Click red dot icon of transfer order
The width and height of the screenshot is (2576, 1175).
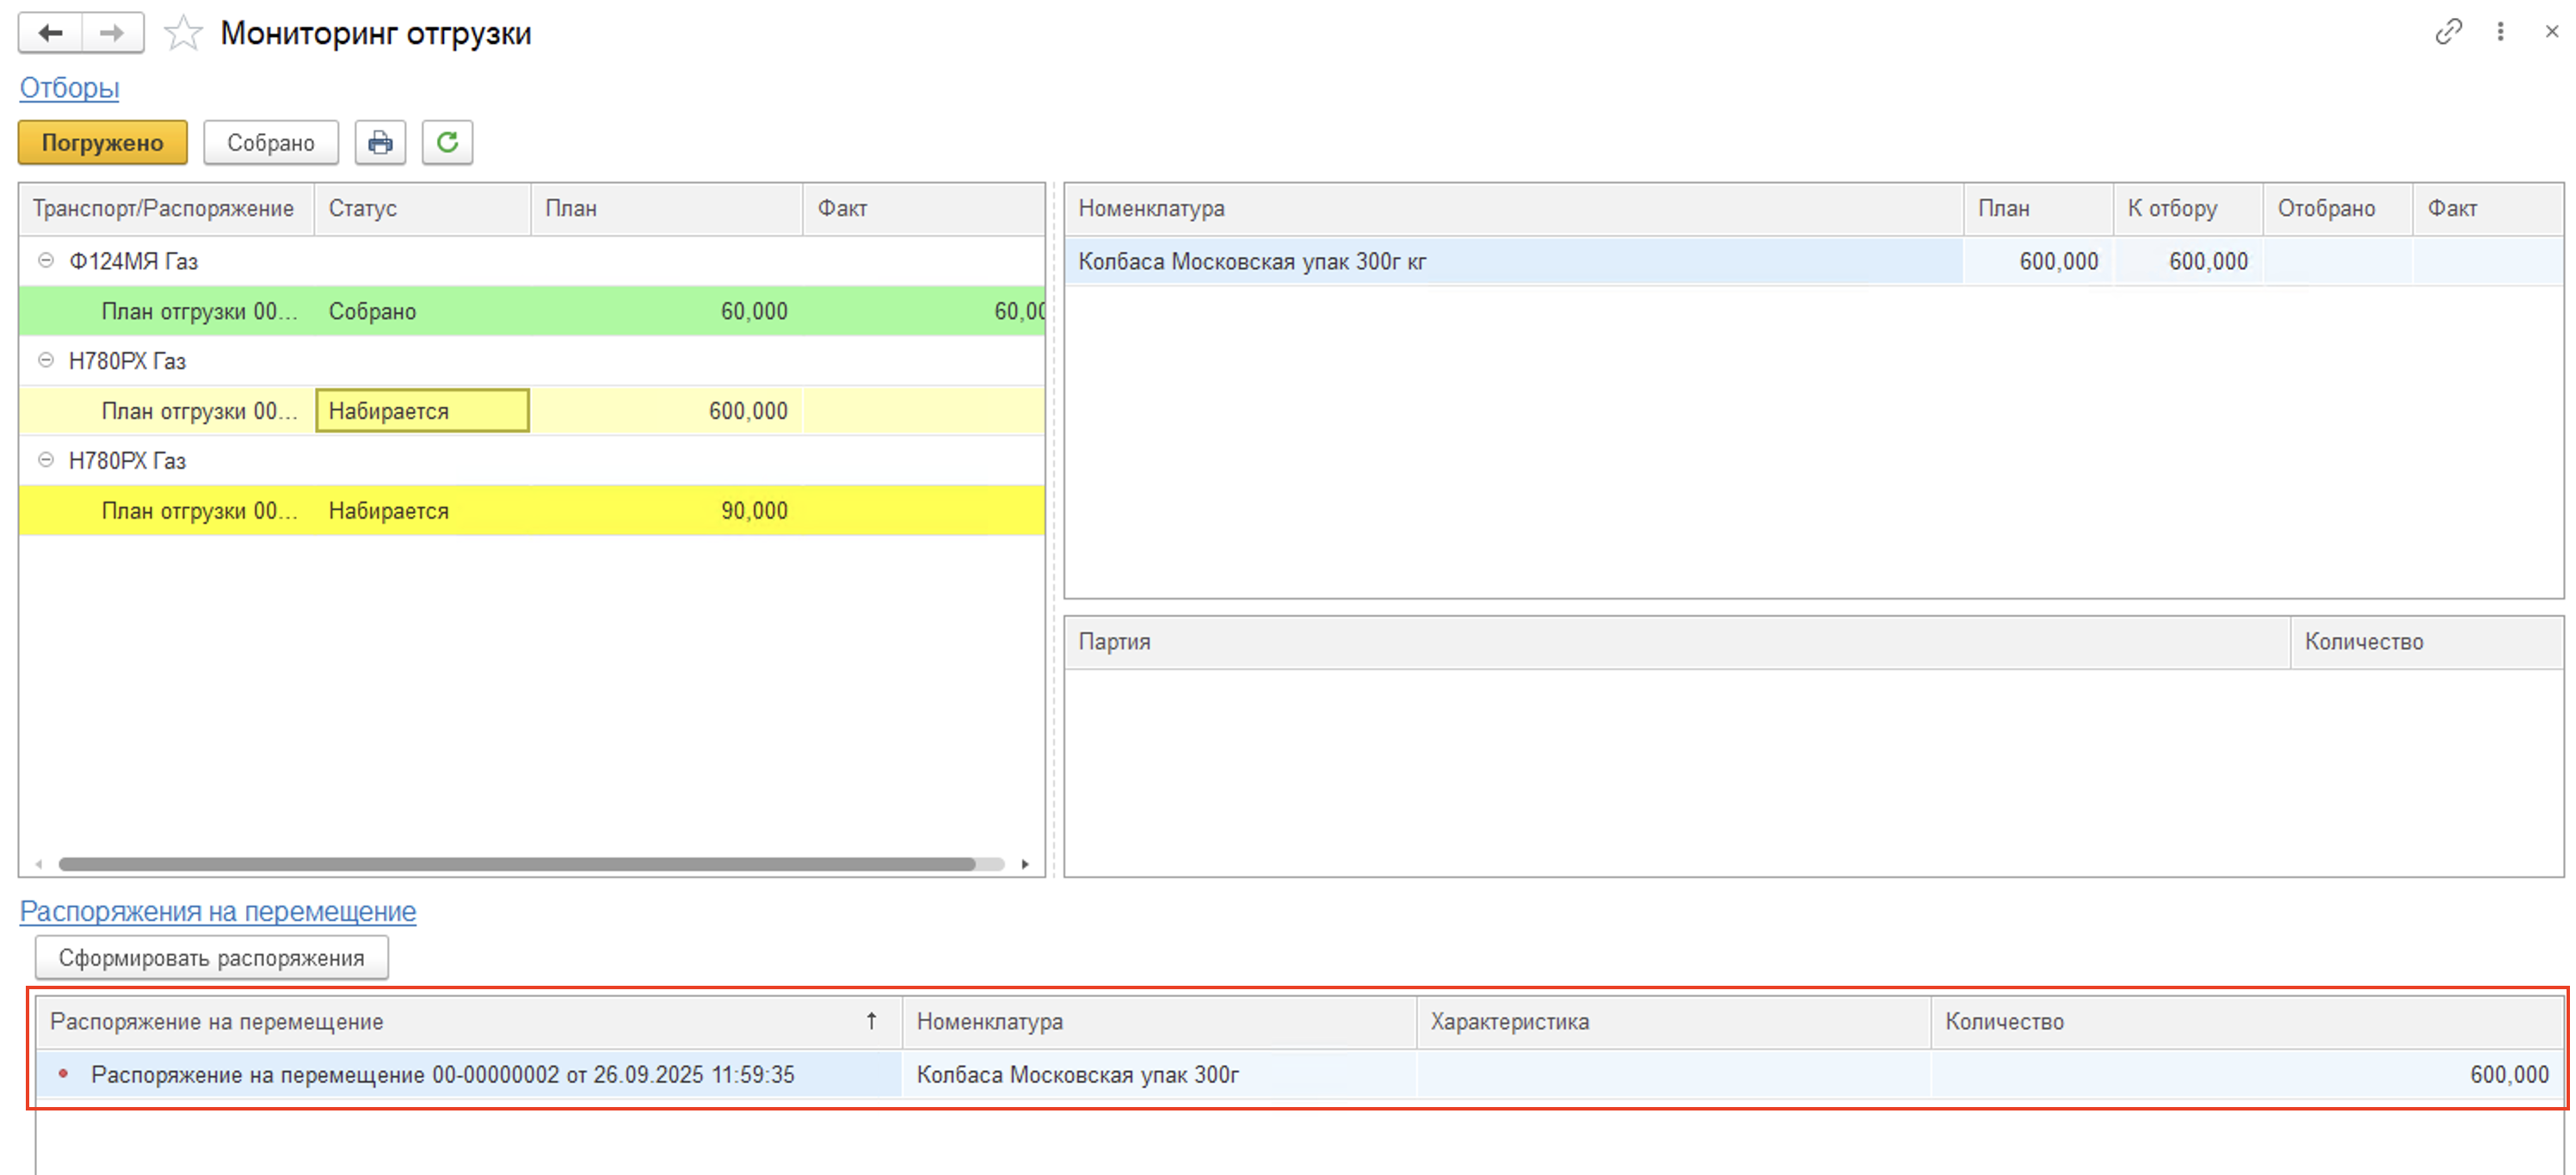(63, 1074)
